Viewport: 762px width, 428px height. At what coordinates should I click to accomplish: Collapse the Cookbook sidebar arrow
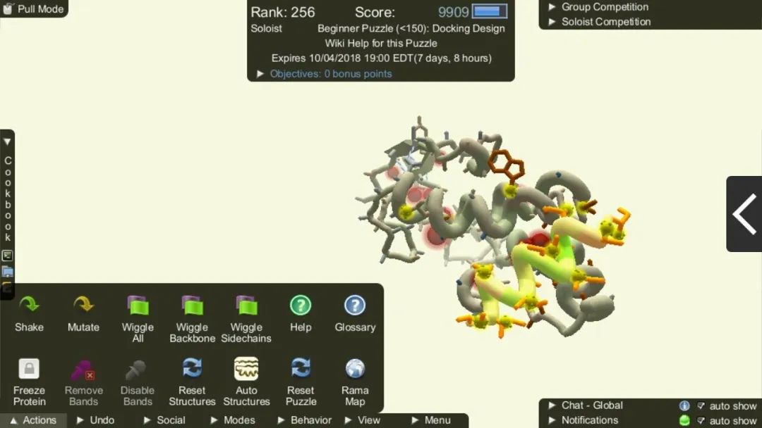tap(7, 142)
